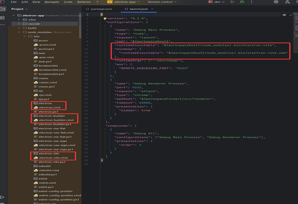
Task: Click the add collaborator person icon
Action: pyautogui.click(x=288, y=2)
